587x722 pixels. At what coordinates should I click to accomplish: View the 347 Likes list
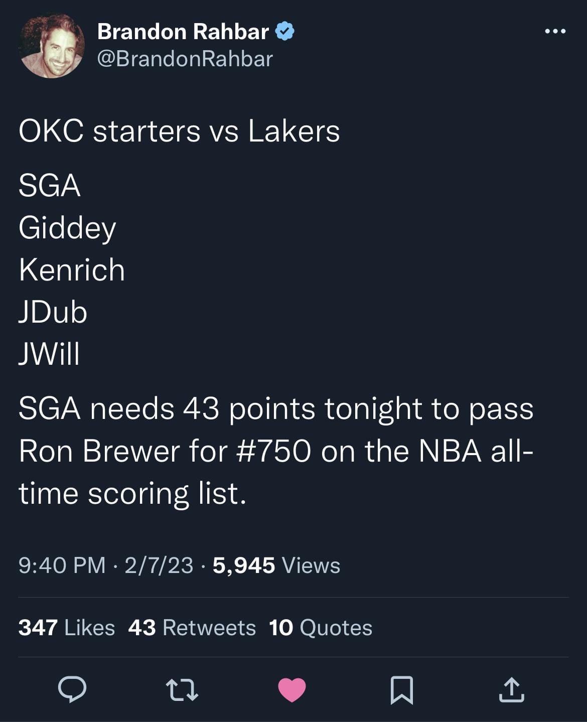67,627
